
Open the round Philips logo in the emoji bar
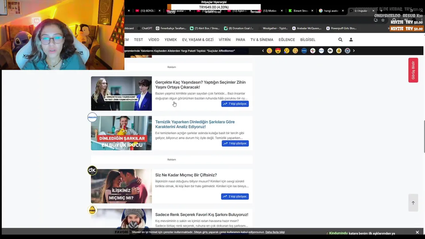click(321, 51)
